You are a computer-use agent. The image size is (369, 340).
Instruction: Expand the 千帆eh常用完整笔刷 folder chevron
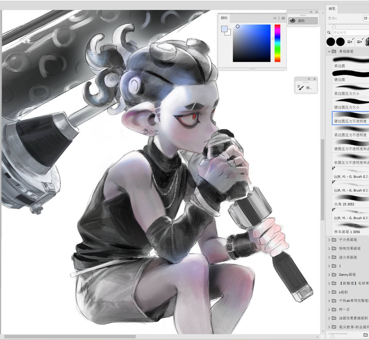tap(329, 301)
